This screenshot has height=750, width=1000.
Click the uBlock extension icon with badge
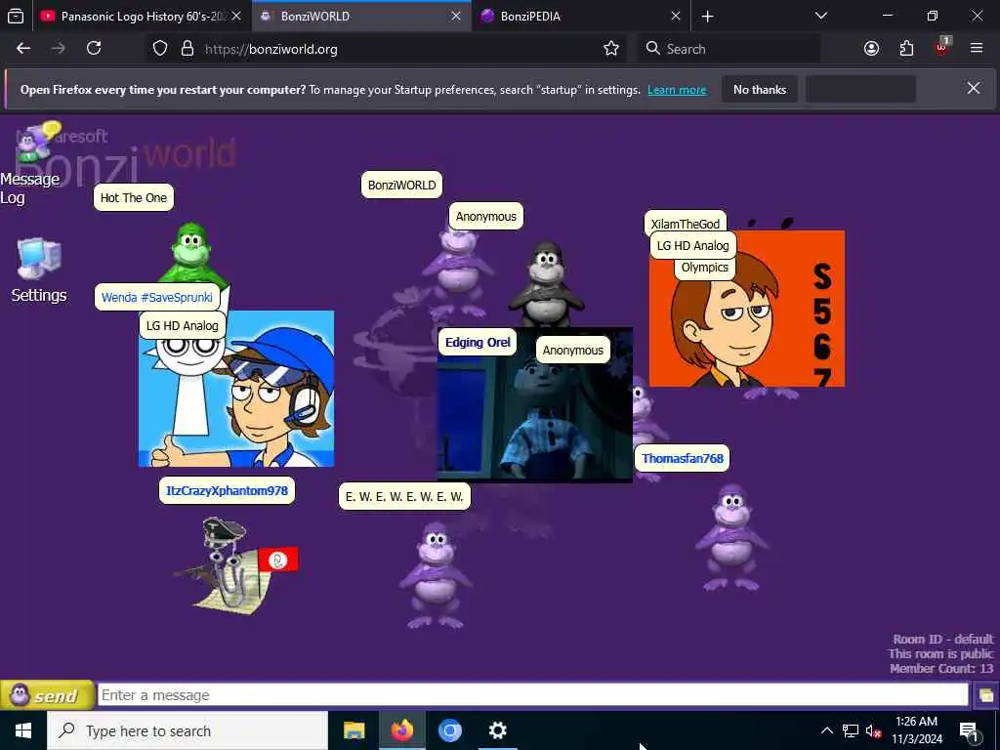coord(942,47)
